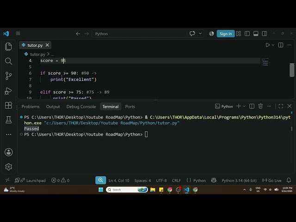
Task: Click the Launchpad status bar item
Action: point(30,180)
